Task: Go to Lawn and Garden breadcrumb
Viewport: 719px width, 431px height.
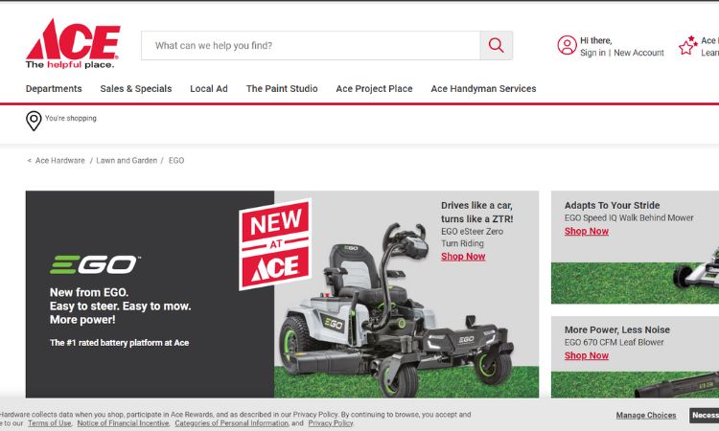Action: tap(127, 160)
